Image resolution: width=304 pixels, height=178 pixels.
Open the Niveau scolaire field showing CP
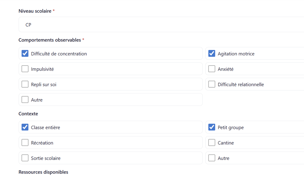pyautogui.click(x=160, y=25)
